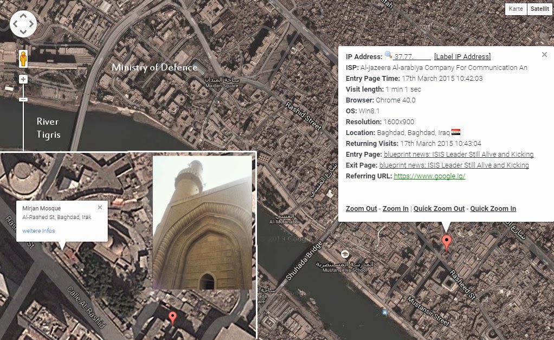Switch to Satellit view
Screen dimensions: 554x340
539,9
